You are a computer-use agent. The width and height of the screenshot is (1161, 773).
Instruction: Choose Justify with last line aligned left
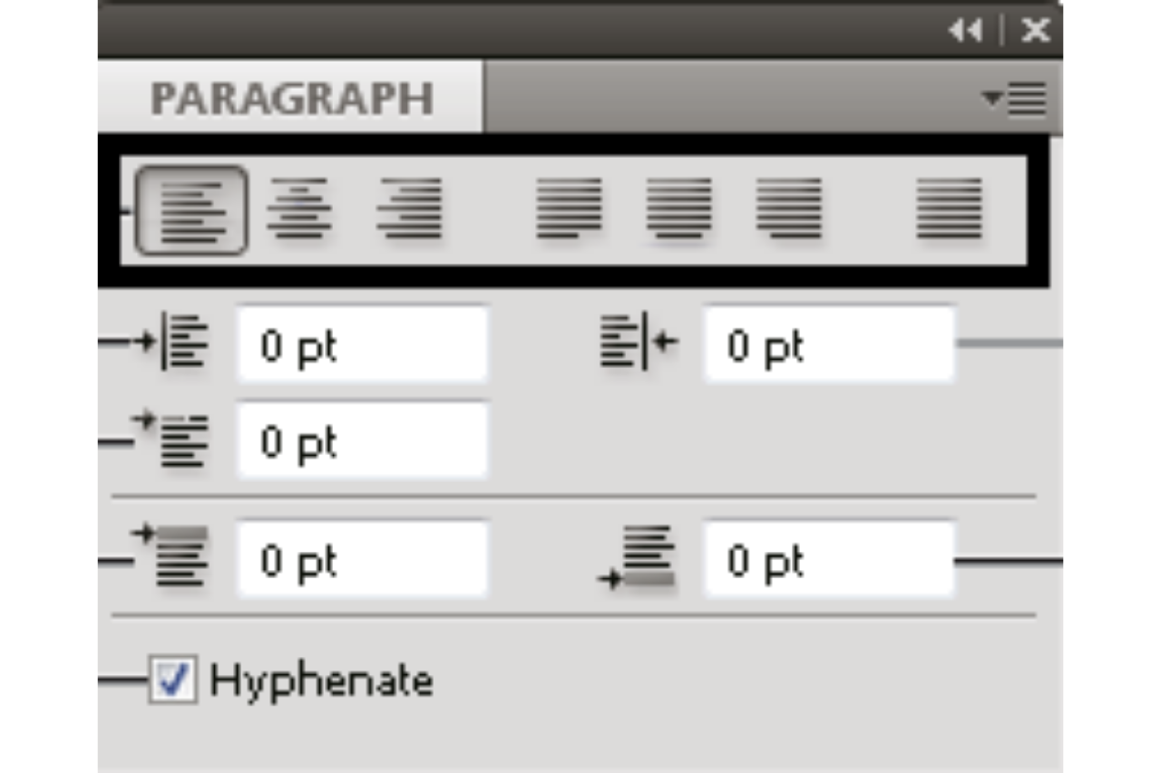tap(569, 209)
